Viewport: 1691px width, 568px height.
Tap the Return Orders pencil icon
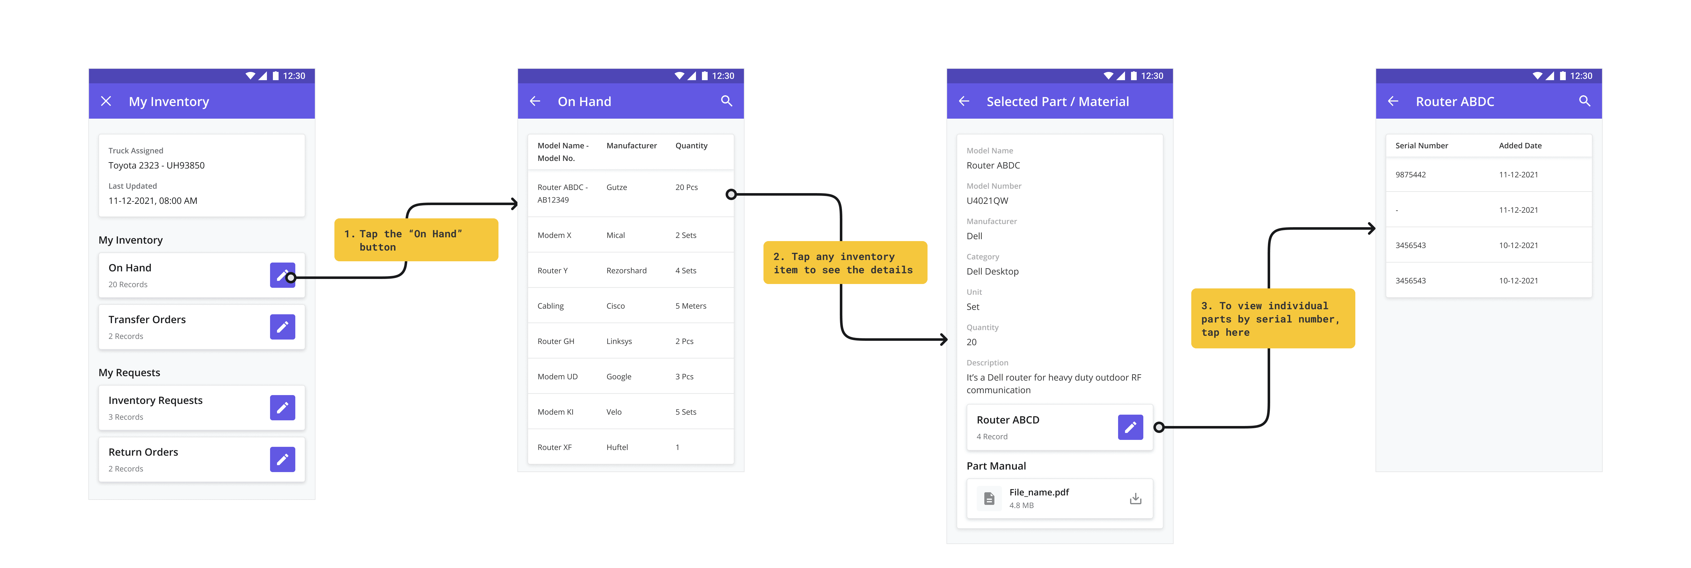click(x=282, y=460)
